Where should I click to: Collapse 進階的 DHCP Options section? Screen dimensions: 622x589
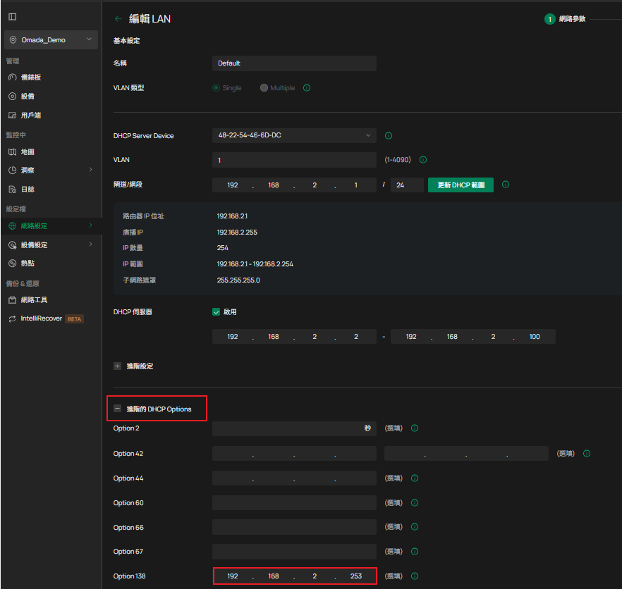point(118,409)
